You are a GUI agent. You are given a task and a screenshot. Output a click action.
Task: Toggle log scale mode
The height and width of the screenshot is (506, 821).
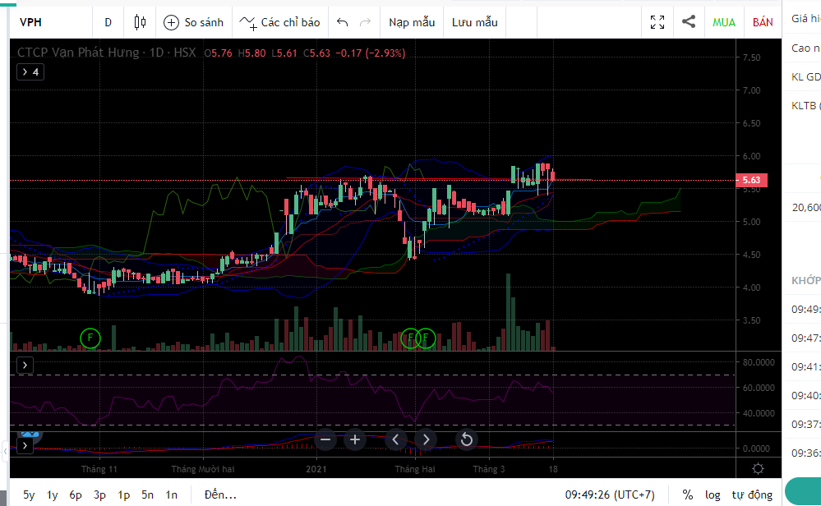tap(712, 494)
